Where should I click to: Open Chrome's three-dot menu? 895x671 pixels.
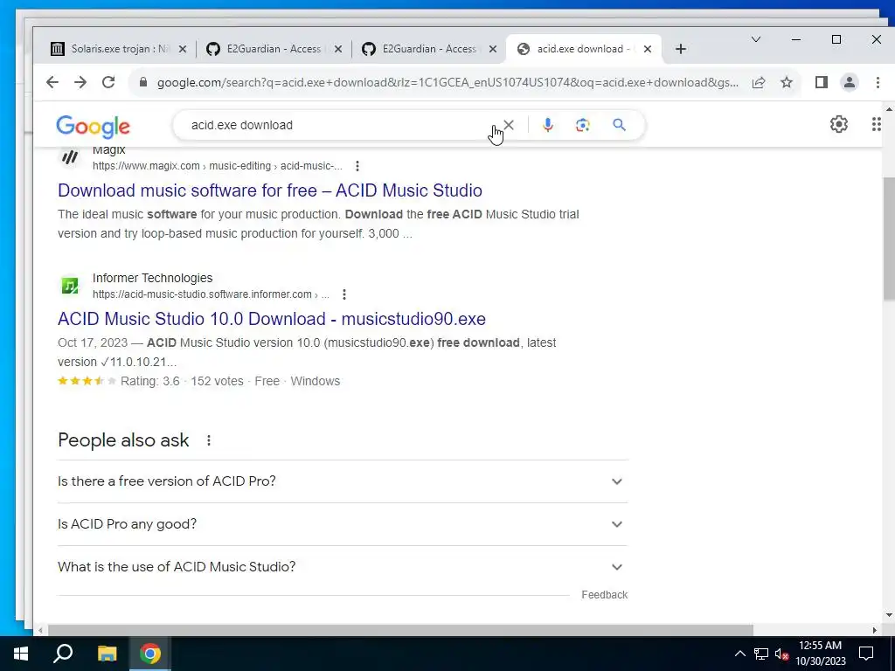click(878, 82)
